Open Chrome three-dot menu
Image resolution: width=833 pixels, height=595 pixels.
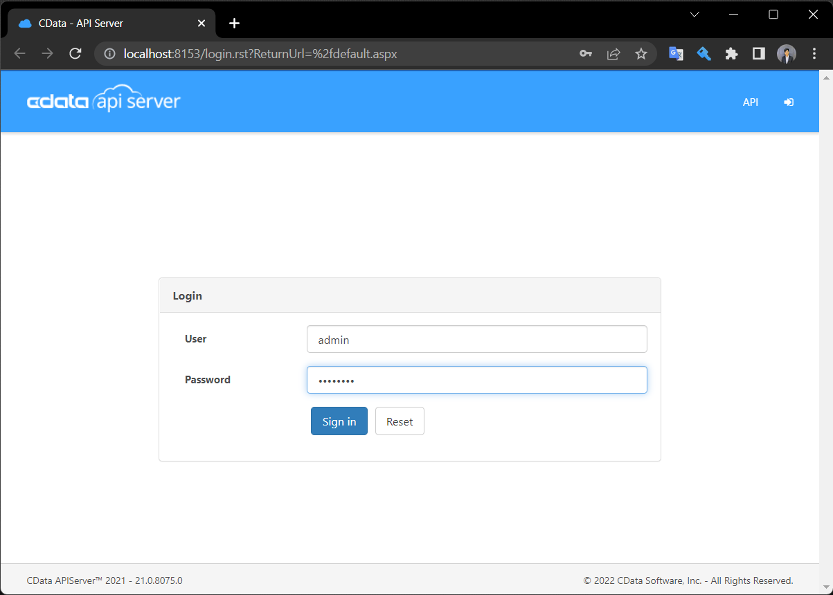coord(814,53)
